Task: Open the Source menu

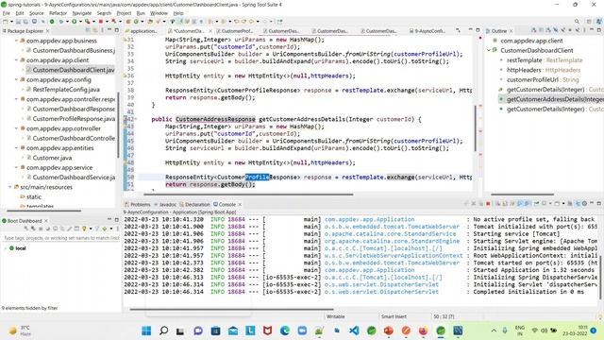Action: click(x=36, y=13)
